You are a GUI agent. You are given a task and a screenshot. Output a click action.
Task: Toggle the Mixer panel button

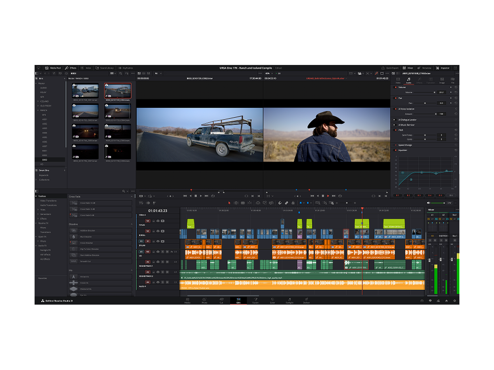coord(408,68)
